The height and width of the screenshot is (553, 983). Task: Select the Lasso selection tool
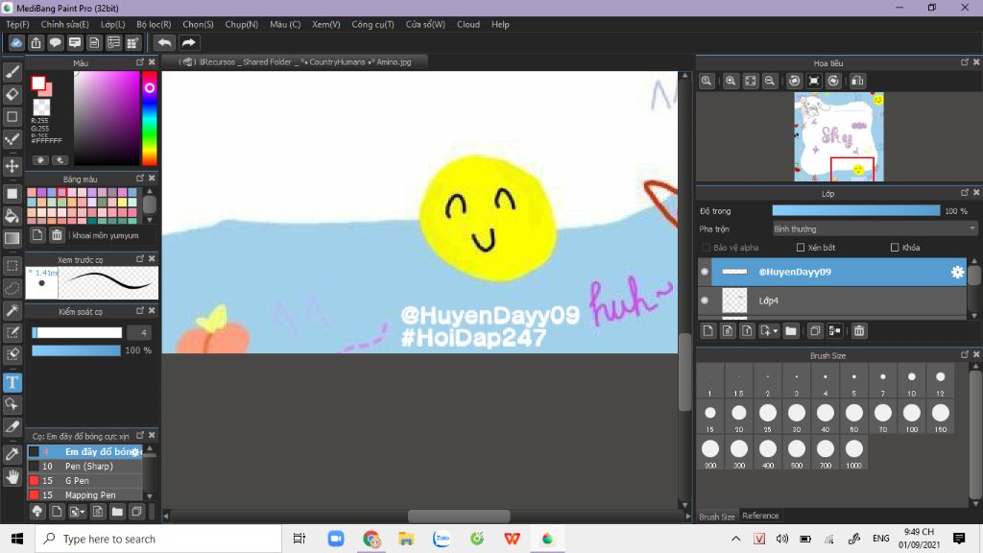[12, 288]
